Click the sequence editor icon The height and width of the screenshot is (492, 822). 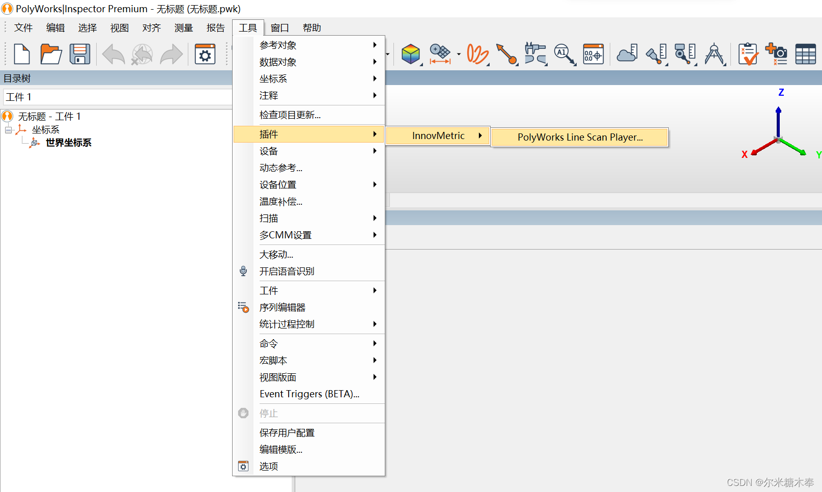(243, 307)
